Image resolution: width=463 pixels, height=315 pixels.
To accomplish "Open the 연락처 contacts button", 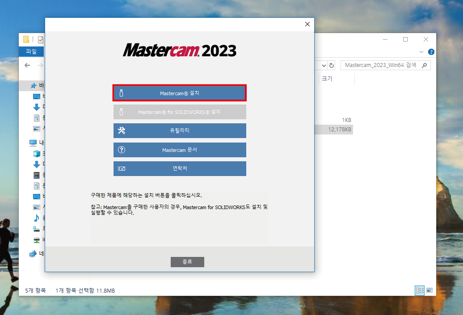I will 180,168.
